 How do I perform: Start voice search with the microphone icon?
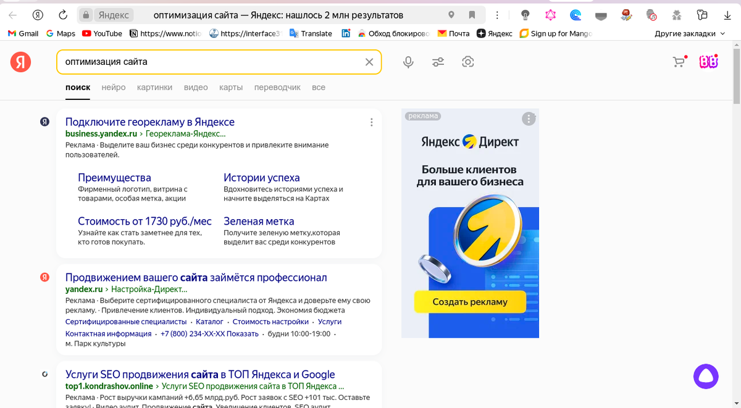click(408, 62)
